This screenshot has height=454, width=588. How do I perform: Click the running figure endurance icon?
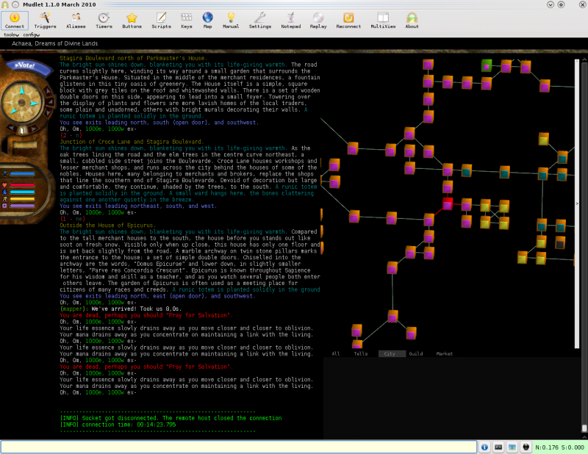pos(4,198)
